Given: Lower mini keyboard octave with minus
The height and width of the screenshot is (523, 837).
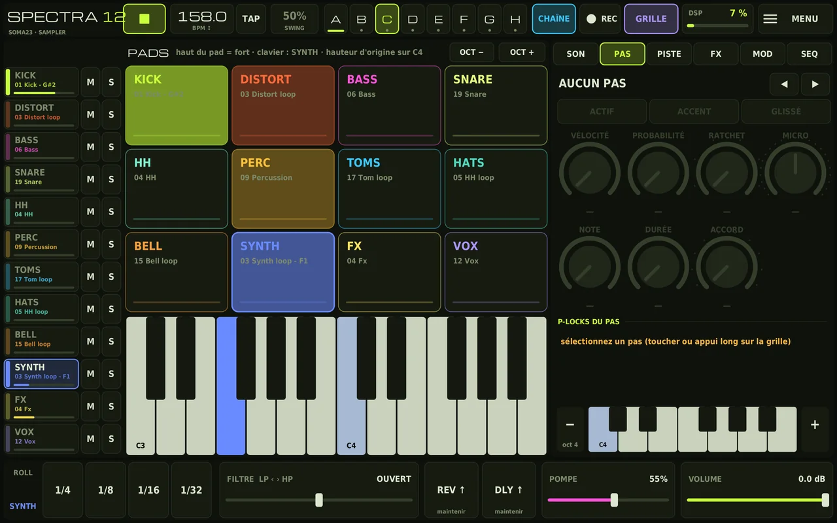Looking at the screenshot, I should point(570,429).
